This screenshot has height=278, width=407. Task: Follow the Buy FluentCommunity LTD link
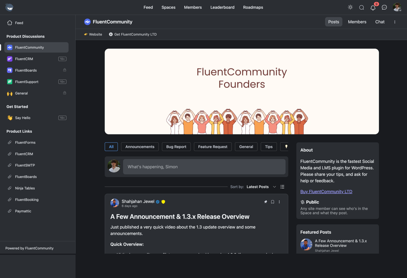326,192
